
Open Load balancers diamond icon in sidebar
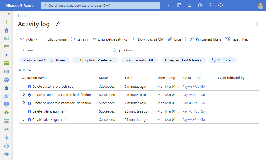coord(6,113)
